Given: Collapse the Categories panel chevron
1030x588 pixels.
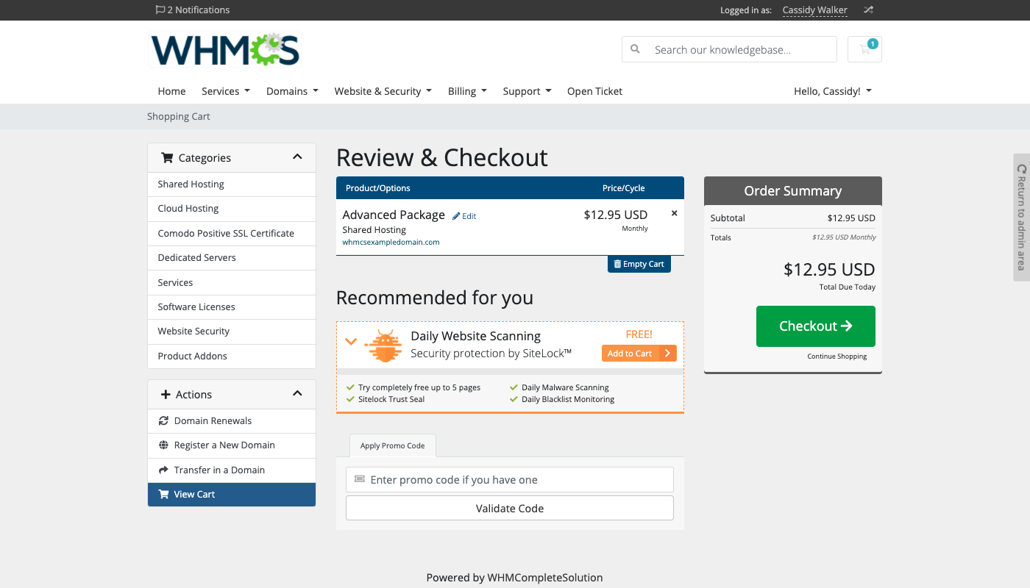Looking at the screenshot, I should tap(297, 157).
